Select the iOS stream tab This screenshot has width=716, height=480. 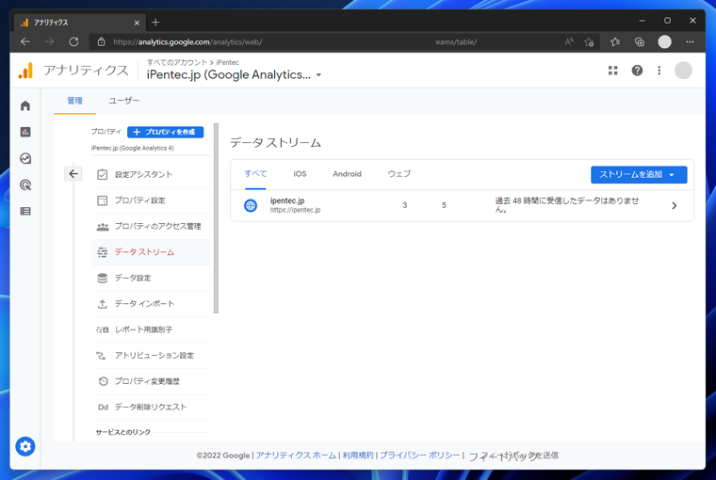point(300,174)
